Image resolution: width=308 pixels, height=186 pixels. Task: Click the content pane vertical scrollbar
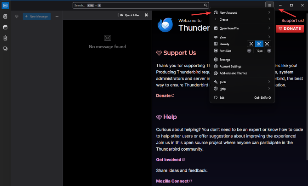(307, 86)
